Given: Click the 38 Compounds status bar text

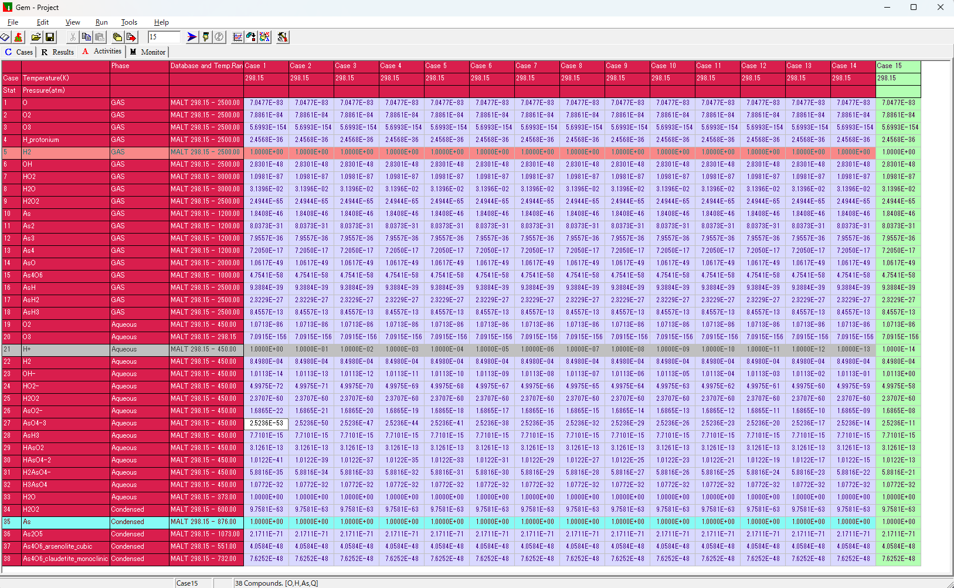Looking at the screenshot, I should coord(276,583).
